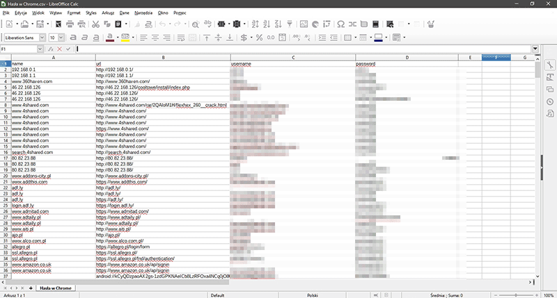The height and width of the screenshot is (298, 557).
Task: Expand the Name Box dropdown
Action: (x=40, y=49)
